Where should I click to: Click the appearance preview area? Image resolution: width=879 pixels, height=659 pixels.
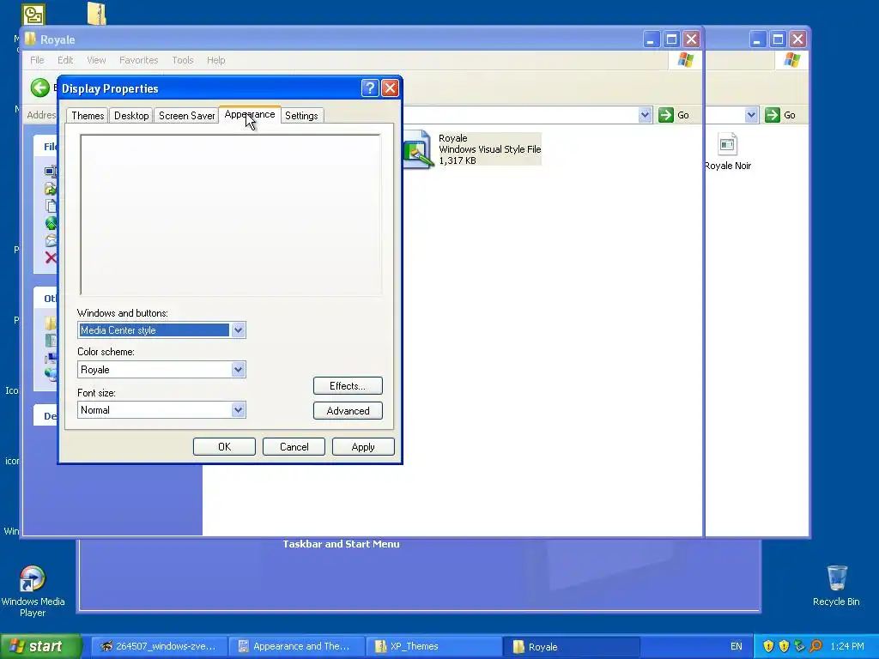pyautogui.click(x=230, y=215)
